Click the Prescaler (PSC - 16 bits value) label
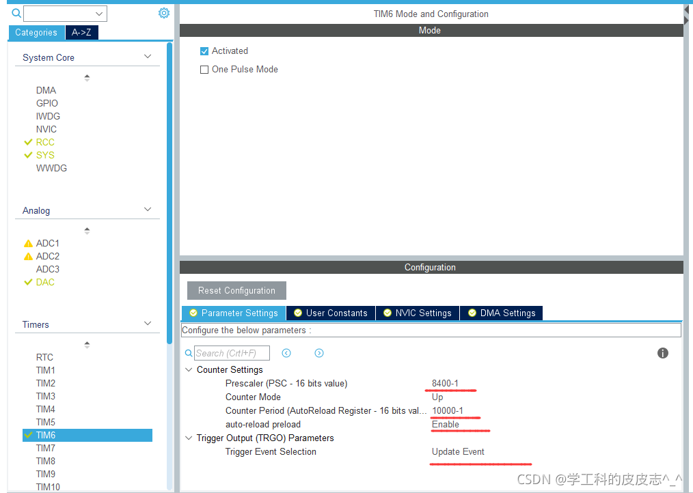The width and height of the screenshot is (693, 493). 286,384
